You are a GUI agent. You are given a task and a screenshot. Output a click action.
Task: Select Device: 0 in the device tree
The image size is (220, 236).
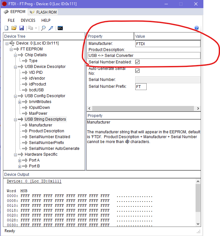point(37,43)
